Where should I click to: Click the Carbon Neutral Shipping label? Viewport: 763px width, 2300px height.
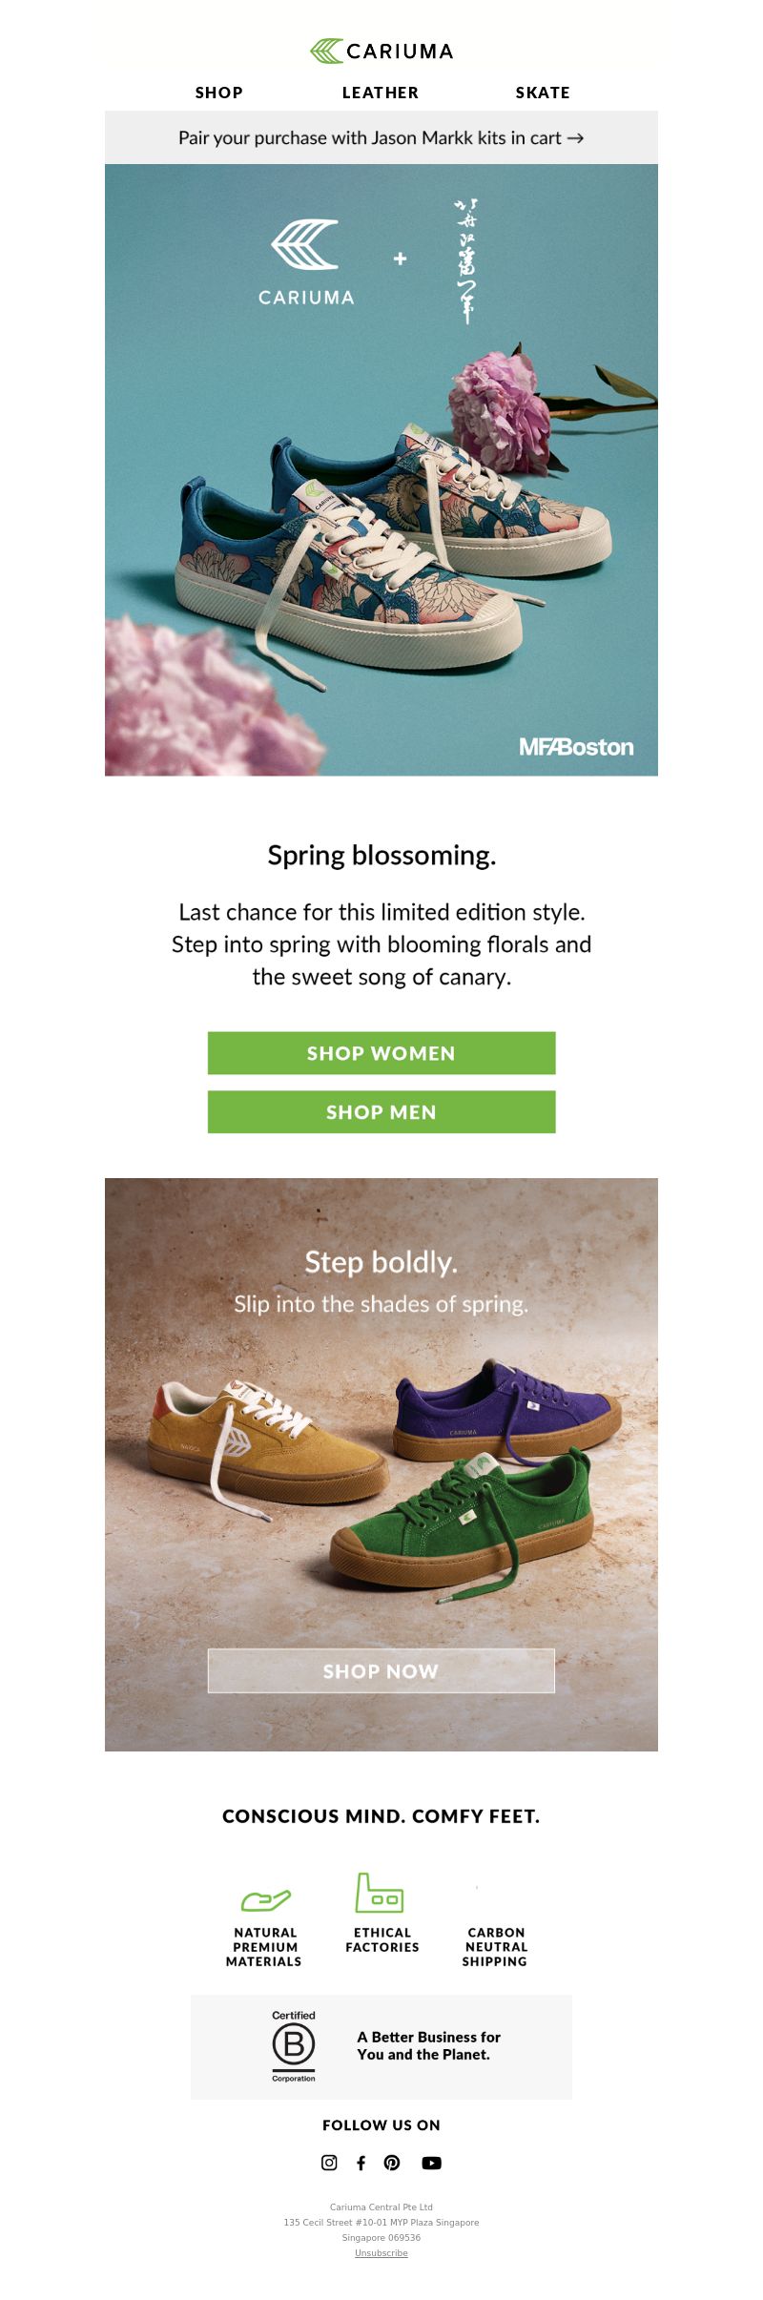coord(496,1947)
